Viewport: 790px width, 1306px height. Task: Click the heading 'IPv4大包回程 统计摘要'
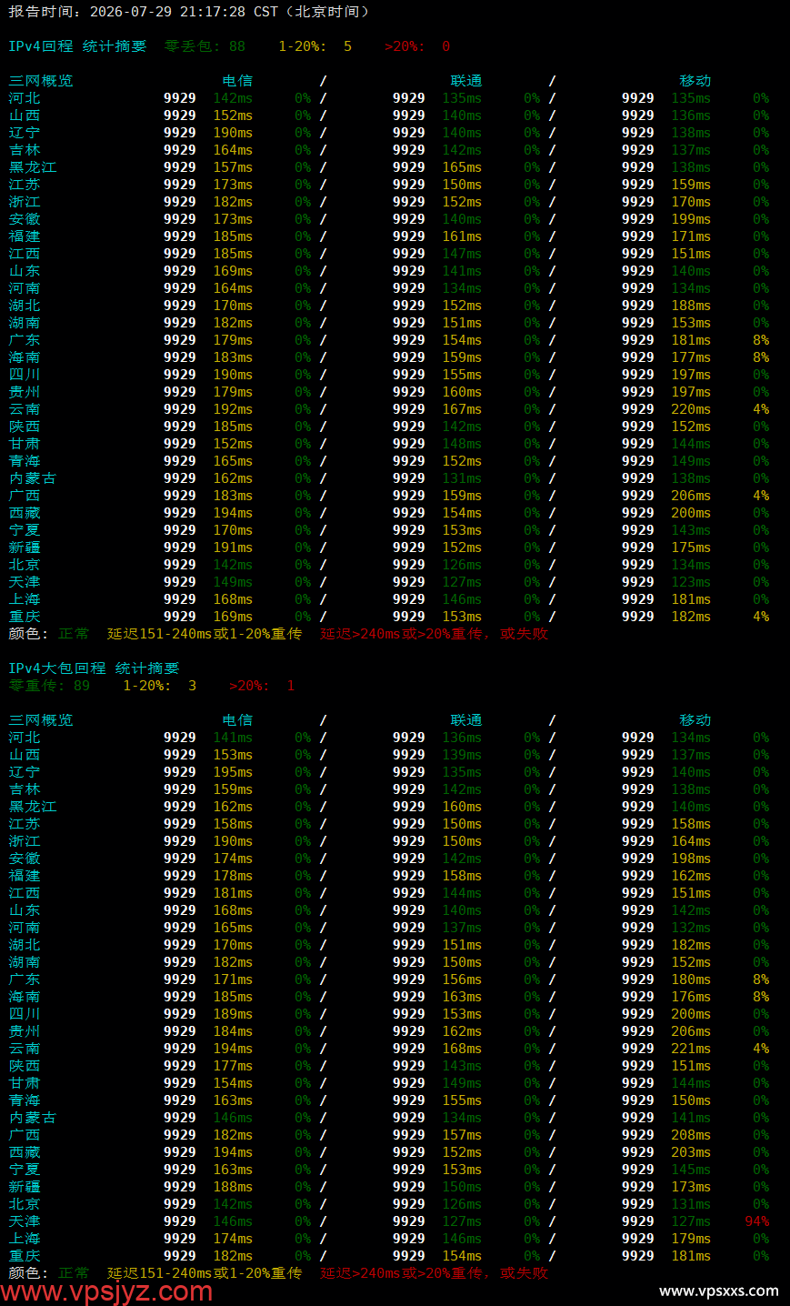pos(94,668)
